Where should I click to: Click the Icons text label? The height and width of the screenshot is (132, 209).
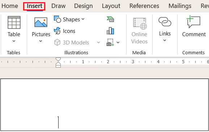69,31
